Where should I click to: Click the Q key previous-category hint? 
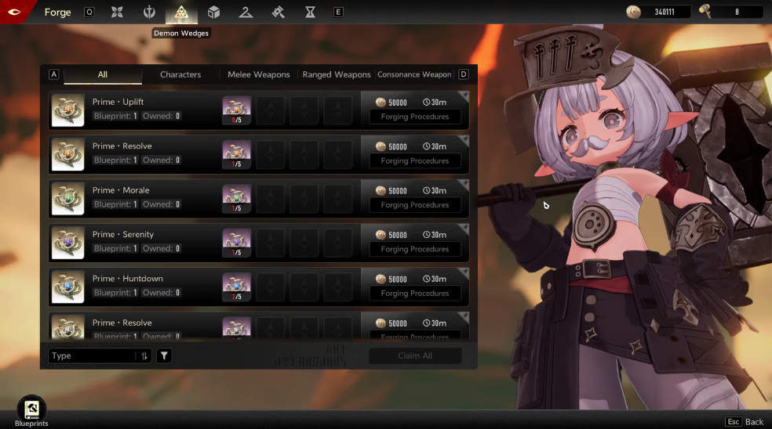(89, 12)
